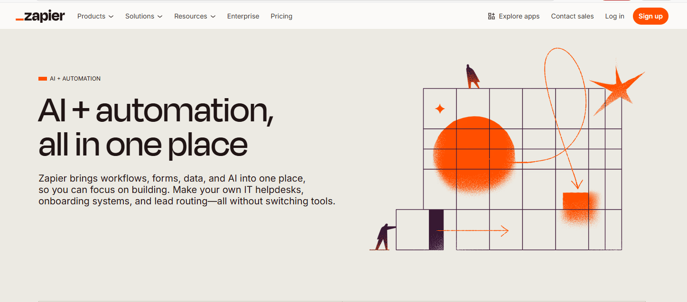This screenshot has height=302, width=687.
Task: Open the Solutions dropdown
Action: [x=144, y=16]
